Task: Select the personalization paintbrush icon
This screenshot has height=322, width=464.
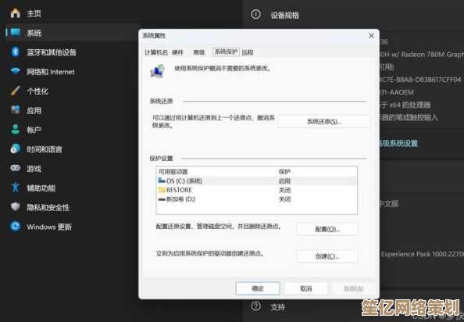Action: 15,91
